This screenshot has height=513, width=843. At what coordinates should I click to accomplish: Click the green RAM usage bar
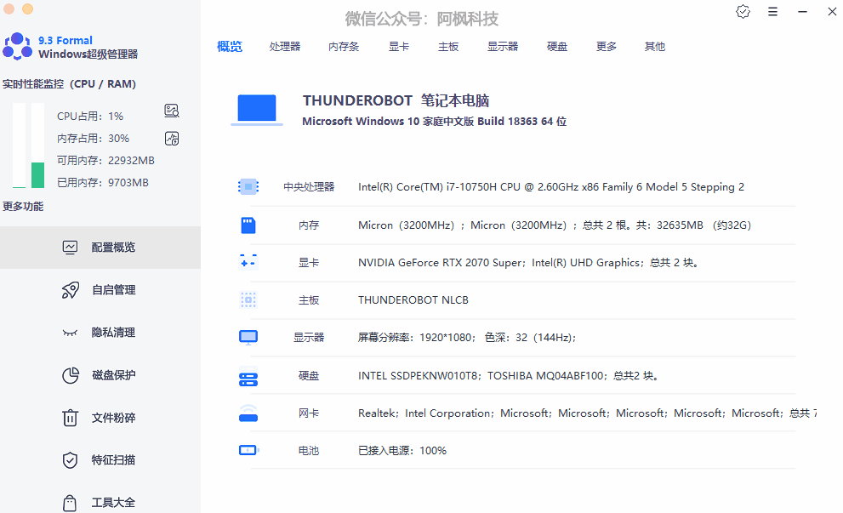(37, 174)
